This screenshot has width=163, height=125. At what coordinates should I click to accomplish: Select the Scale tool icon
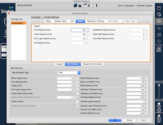pyautogui.click(x=159, y=35)
